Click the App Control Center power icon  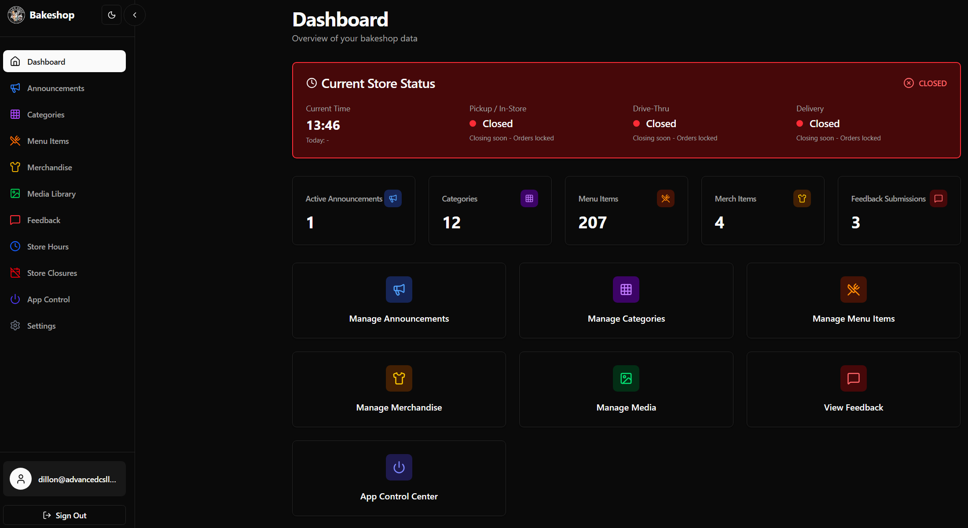coord(399,467)
